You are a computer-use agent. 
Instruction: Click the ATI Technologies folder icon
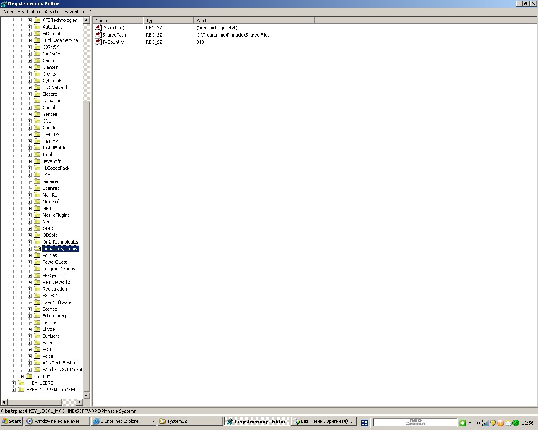[x=37, y=20]
